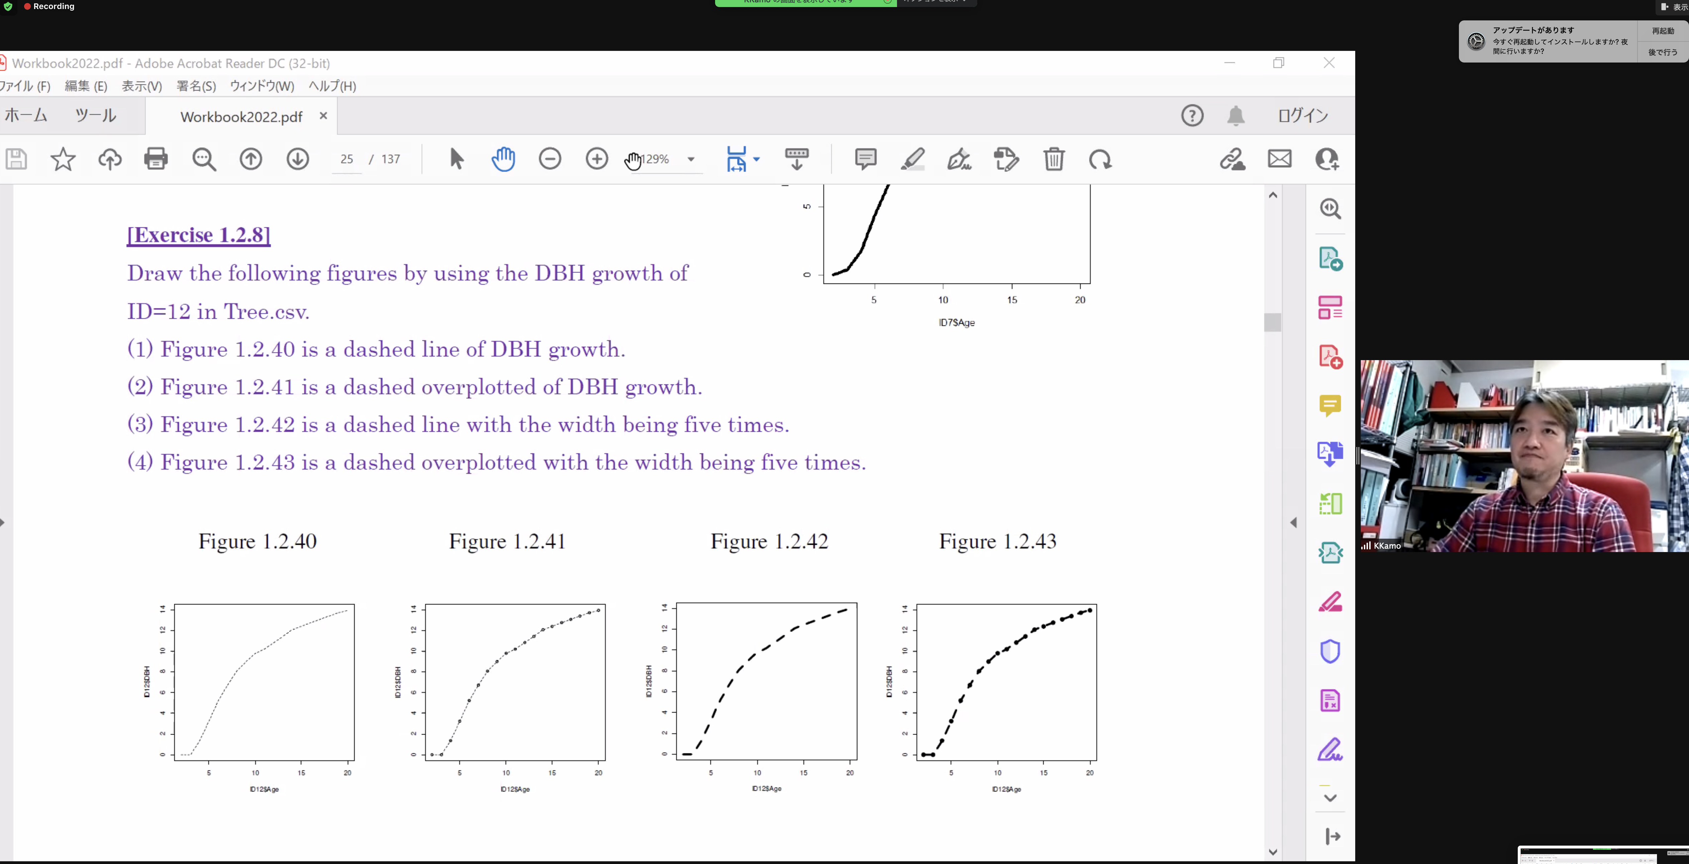
Task: Collapse the right tools pane arrow
Action: point(1294,523)
